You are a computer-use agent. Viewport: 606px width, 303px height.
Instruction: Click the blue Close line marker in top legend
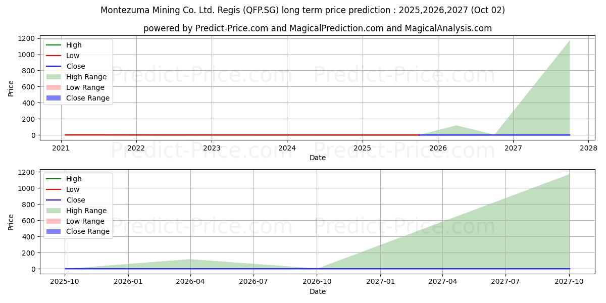click(x=53, y=66)
